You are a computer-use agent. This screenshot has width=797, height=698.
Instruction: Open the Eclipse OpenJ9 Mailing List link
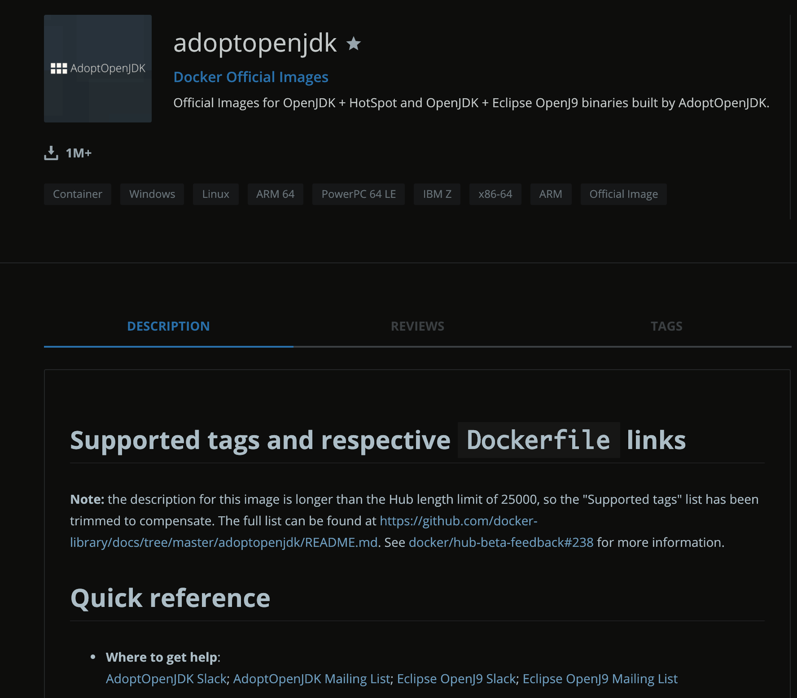tap(600, 679)
